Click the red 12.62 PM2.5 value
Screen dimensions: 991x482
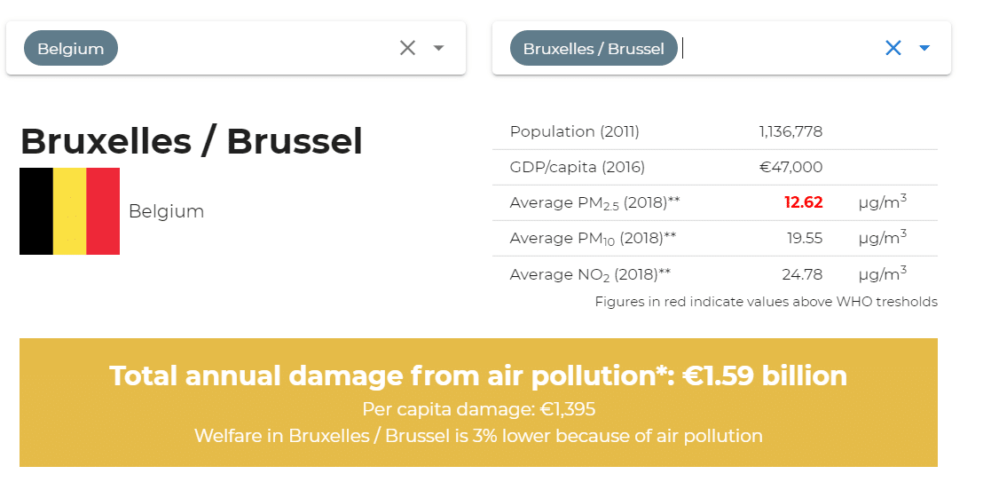(803, 202)
